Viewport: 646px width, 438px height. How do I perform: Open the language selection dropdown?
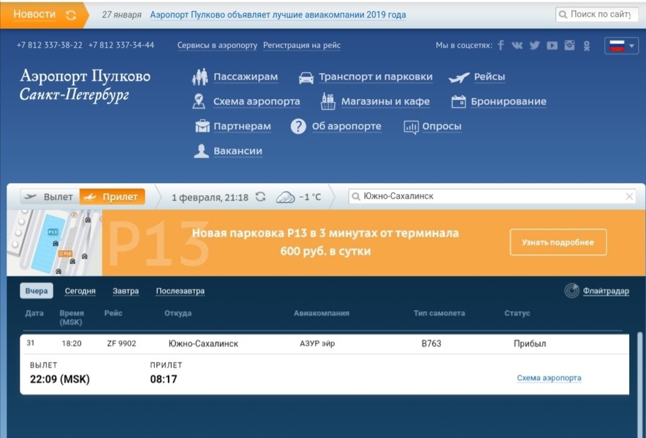(621, 45)
